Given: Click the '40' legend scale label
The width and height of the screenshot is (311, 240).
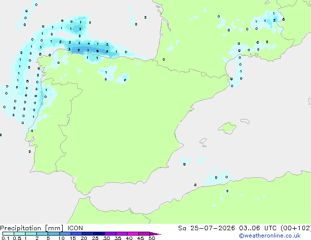Looking at the screenshot, I should 129,238.
